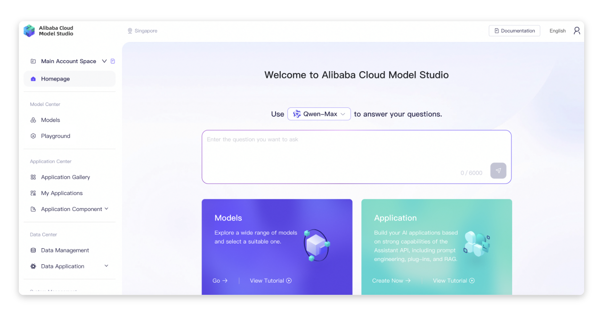Click the Homepage house icon
Screen dimensions: 603x316
(x=33, y=79)
